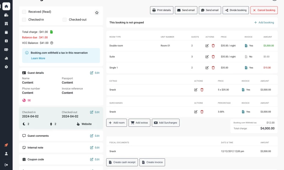The image size is (284, 170).
Task: Click Add booking link
Action: pos(264,22)
